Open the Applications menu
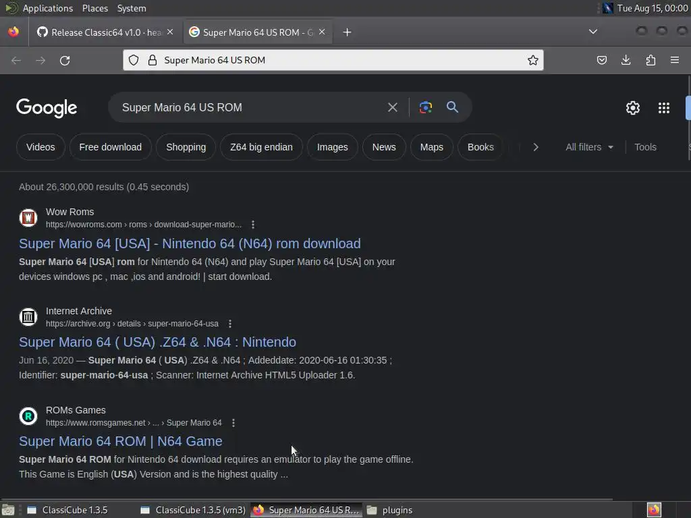This screenshot has width=691, height=518. pyautogui.click(x=48, y=8)
